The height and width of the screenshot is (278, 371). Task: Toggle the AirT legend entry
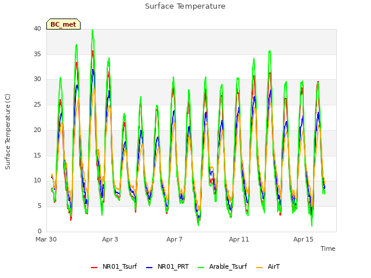pyautogui.click(x=268, y=266)
